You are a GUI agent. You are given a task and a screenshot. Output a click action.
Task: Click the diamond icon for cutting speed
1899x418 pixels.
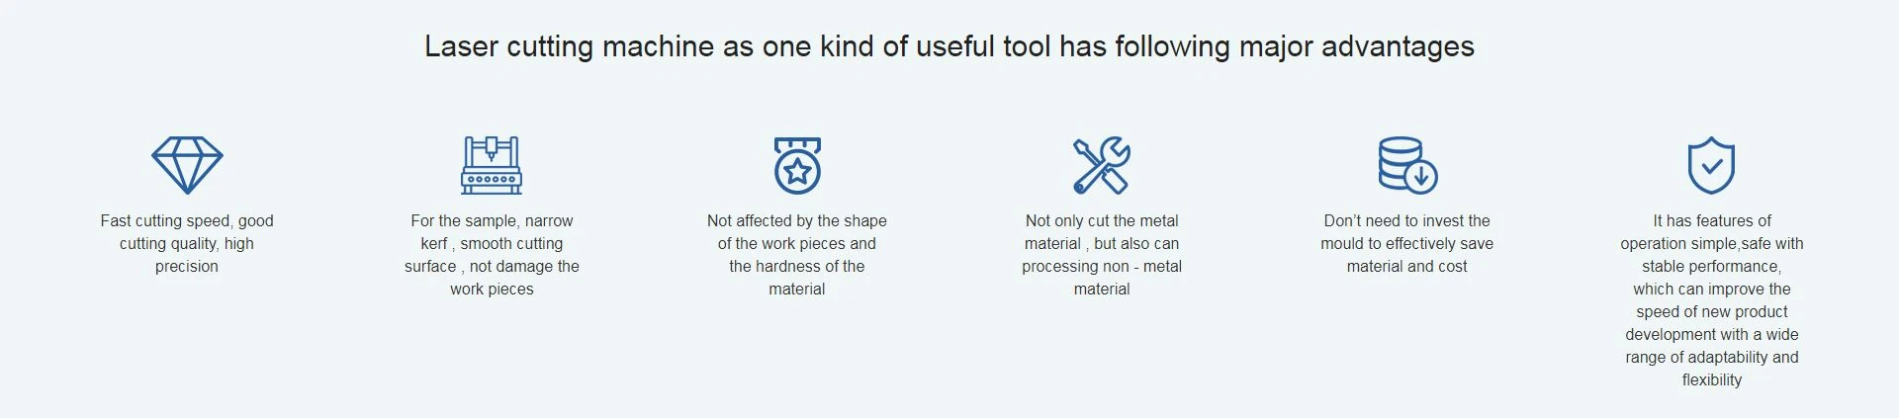(x=187, y=165)
